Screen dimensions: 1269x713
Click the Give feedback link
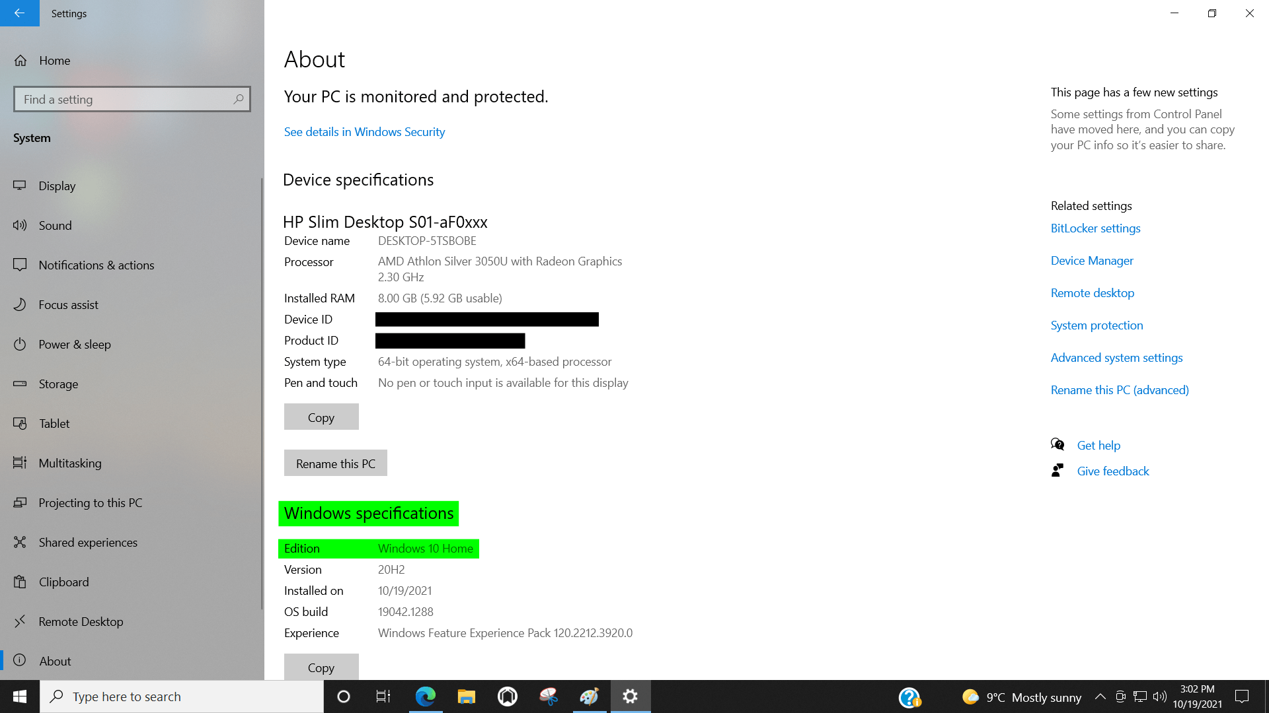point(1113,471)
